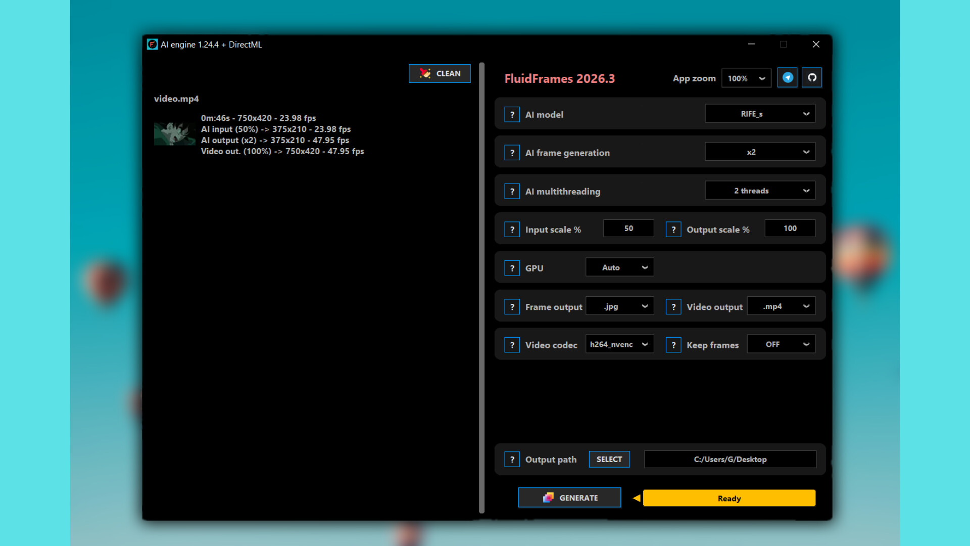The width and height of the screenshot is (970, 546).
Task: Click the video.mp4 thumbnail preview
Action: point(174,133)
